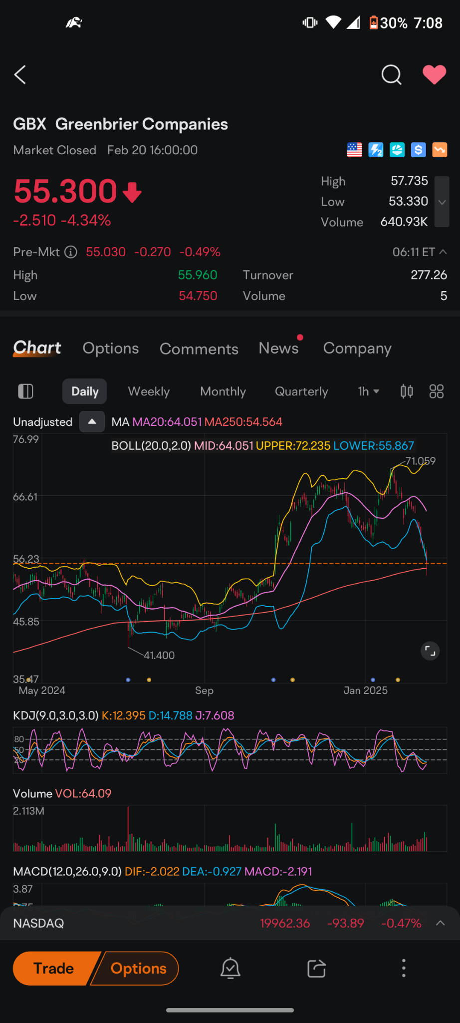Image resolution: width=460 pixels, height=1023 pixels.
Task: Tap the MA20:64.051 indicator label
Action: (x=167, y=422)
